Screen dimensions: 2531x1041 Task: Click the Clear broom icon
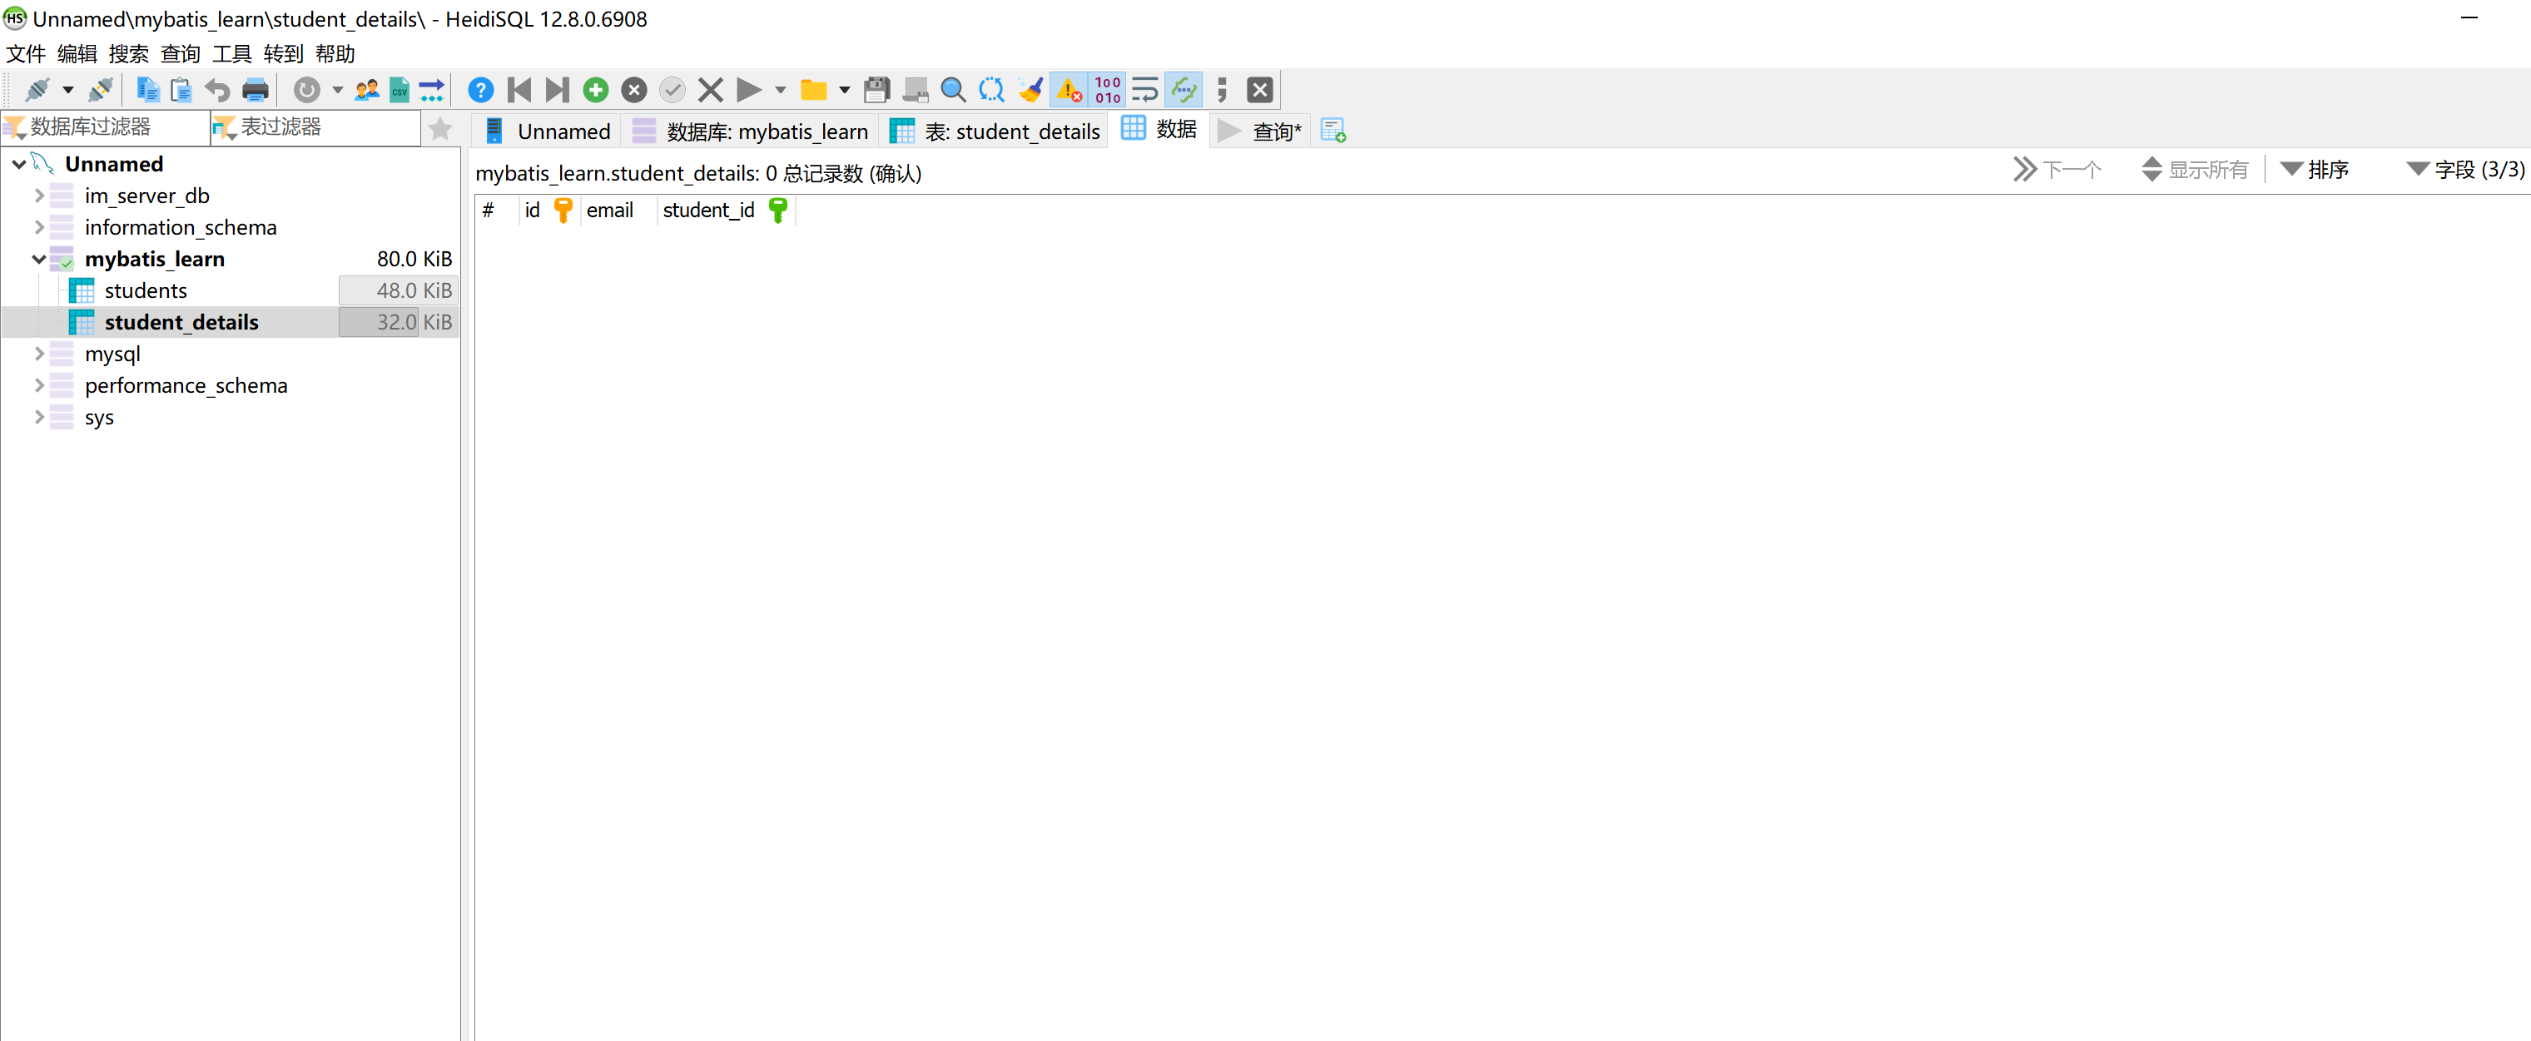click(x=1030, y=91)
